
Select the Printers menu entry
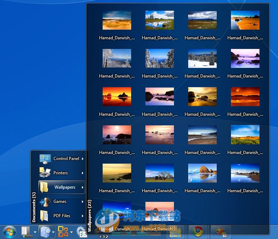(x=62, y=173)
